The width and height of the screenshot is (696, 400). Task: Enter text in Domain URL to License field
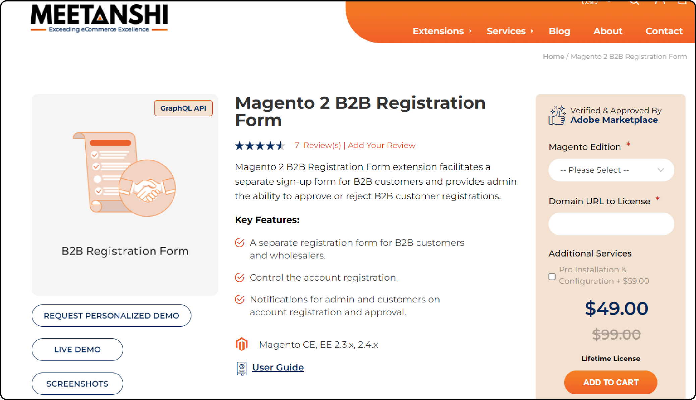coord(613,224)
